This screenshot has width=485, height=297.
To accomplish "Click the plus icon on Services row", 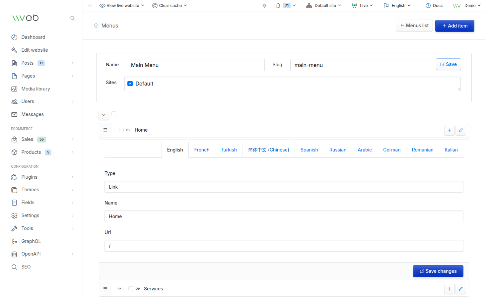I will (449, 289).
